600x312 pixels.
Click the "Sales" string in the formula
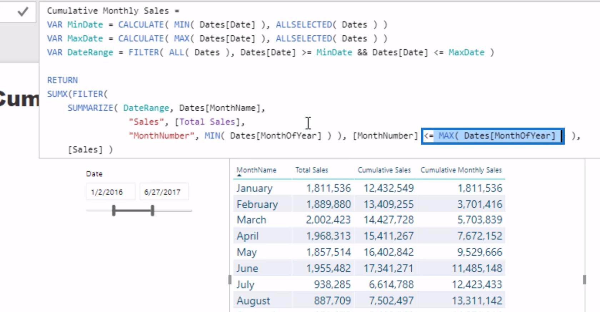(146, 122)
